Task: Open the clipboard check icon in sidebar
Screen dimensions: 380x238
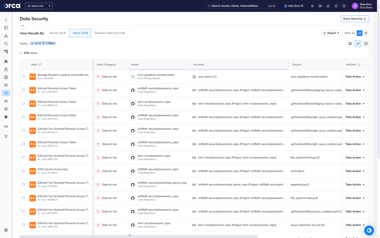Action: coord(6,77)
